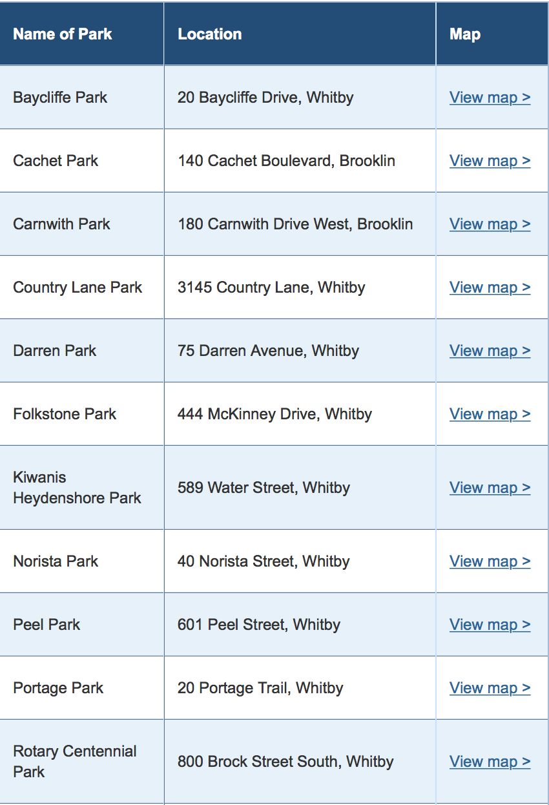
Task: Click View map for Folkstone Park
Action: tap(490, 414)
